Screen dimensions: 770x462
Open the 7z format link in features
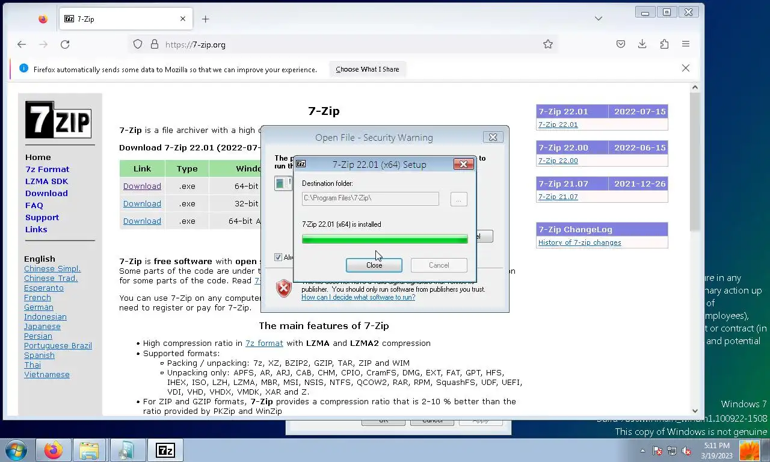click(264, 343)
